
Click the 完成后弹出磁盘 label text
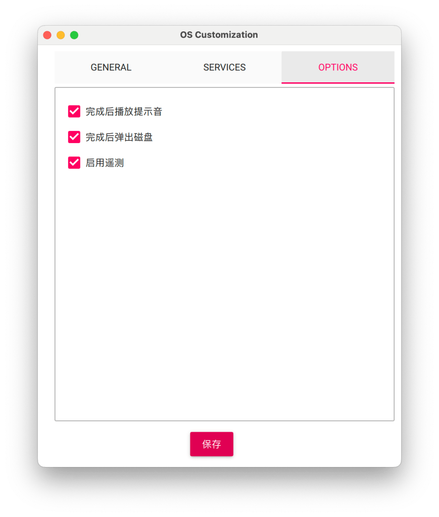[x=119, y=137]
